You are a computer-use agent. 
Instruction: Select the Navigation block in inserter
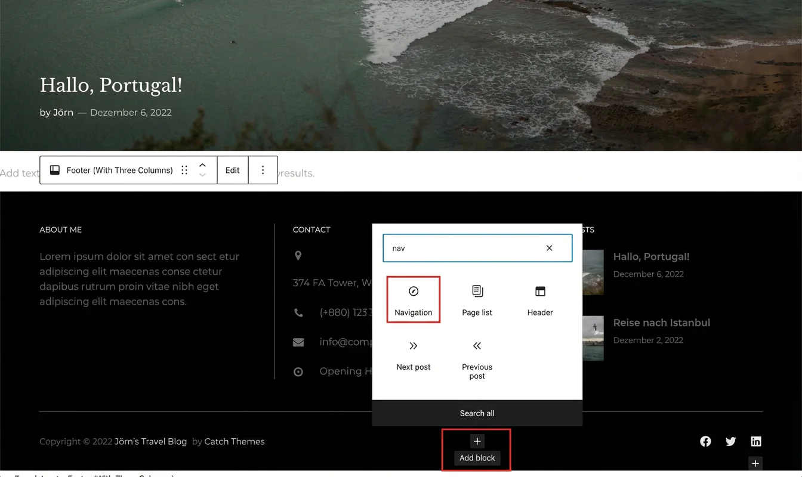click(413, 300)
